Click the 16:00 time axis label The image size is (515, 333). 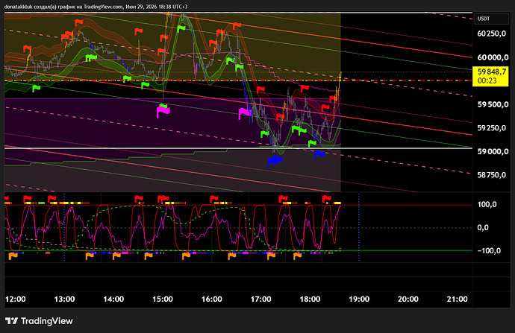click(x=211, y=299)
